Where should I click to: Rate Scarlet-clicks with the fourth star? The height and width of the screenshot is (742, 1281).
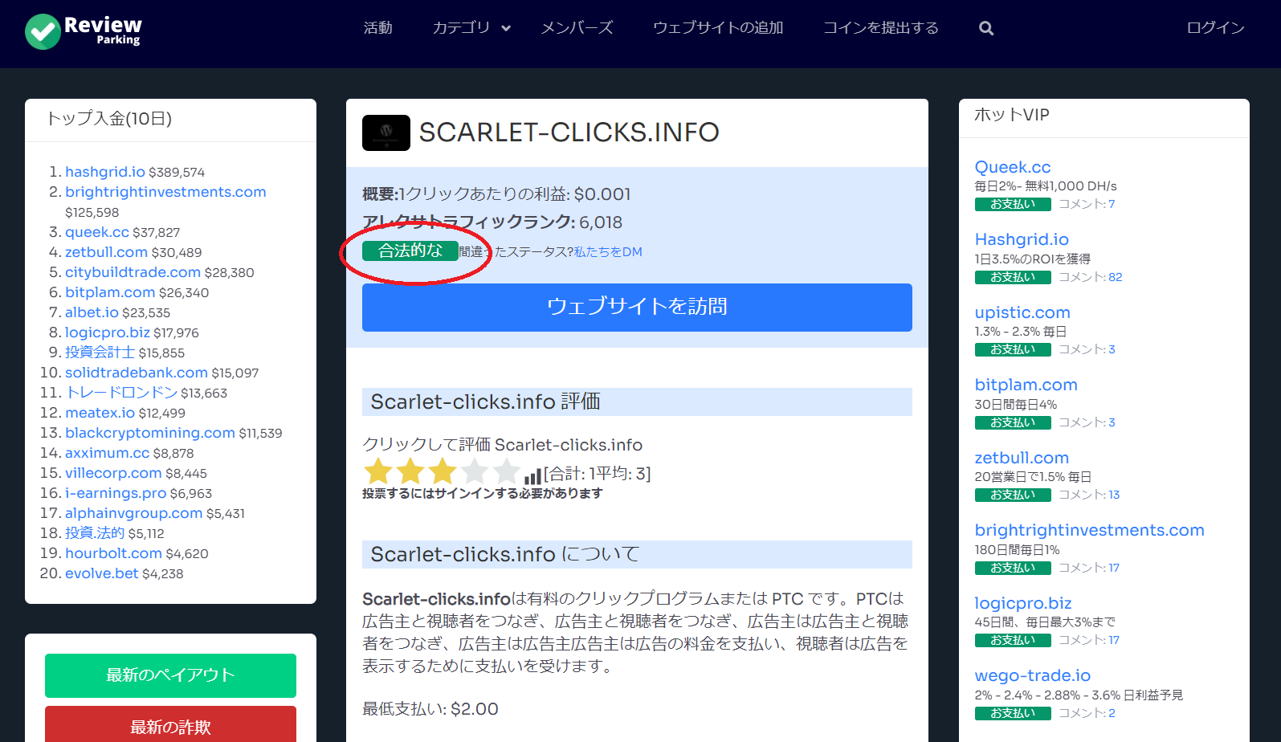(x=474, y=472)
